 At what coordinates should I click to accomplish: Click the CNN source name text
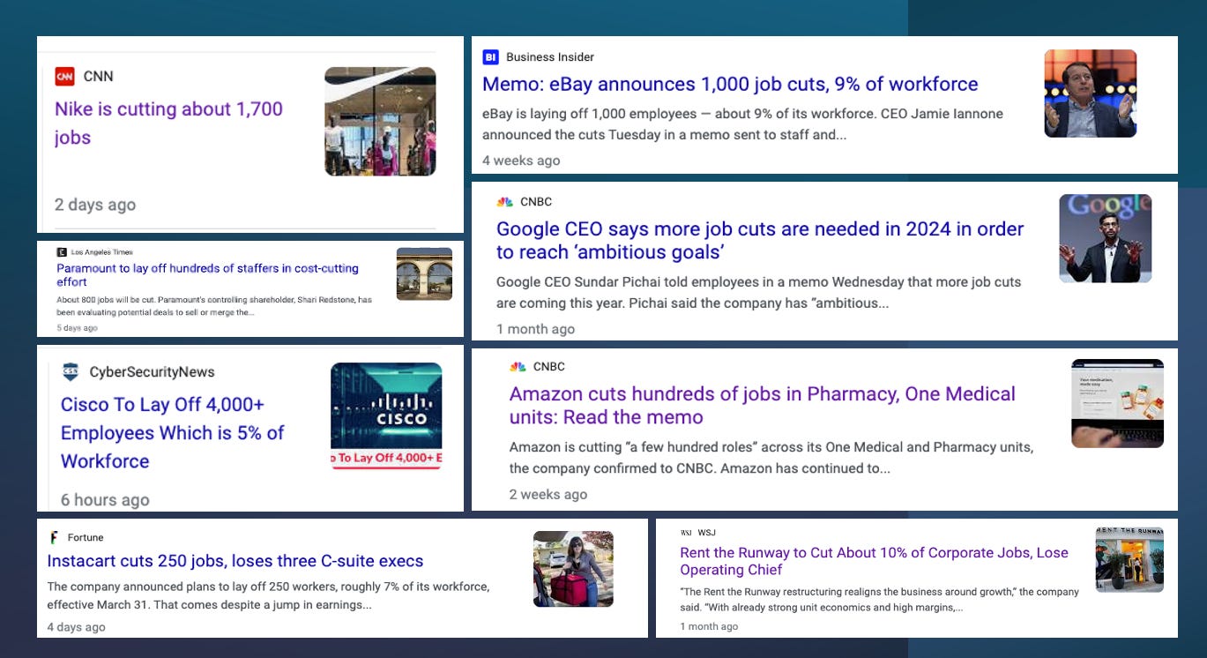coord(98,77)
